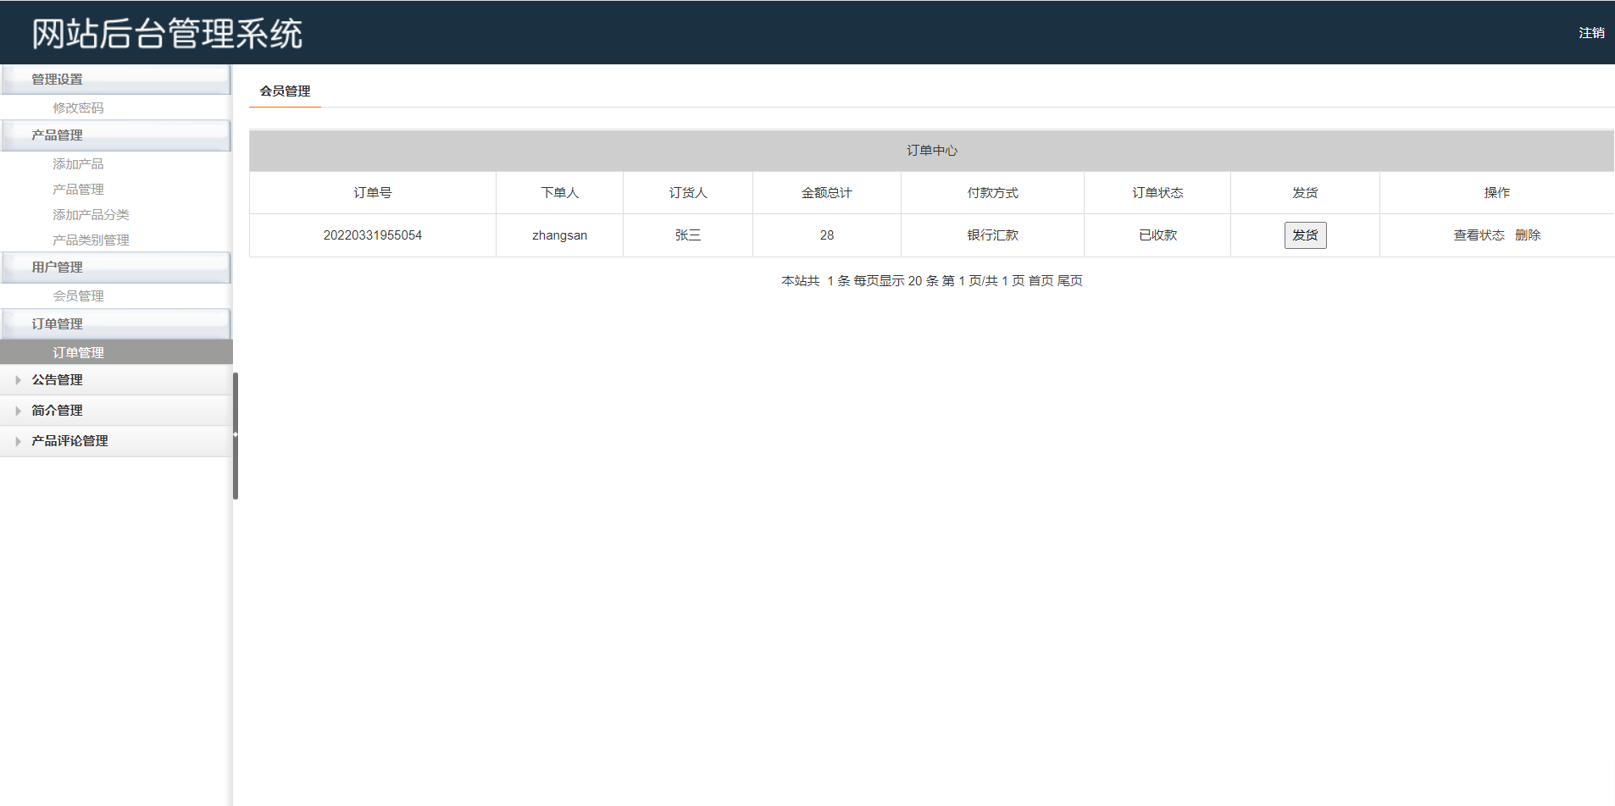Open the 添加产品 page
Screen dimensions: 1615x806
(78, 163)
